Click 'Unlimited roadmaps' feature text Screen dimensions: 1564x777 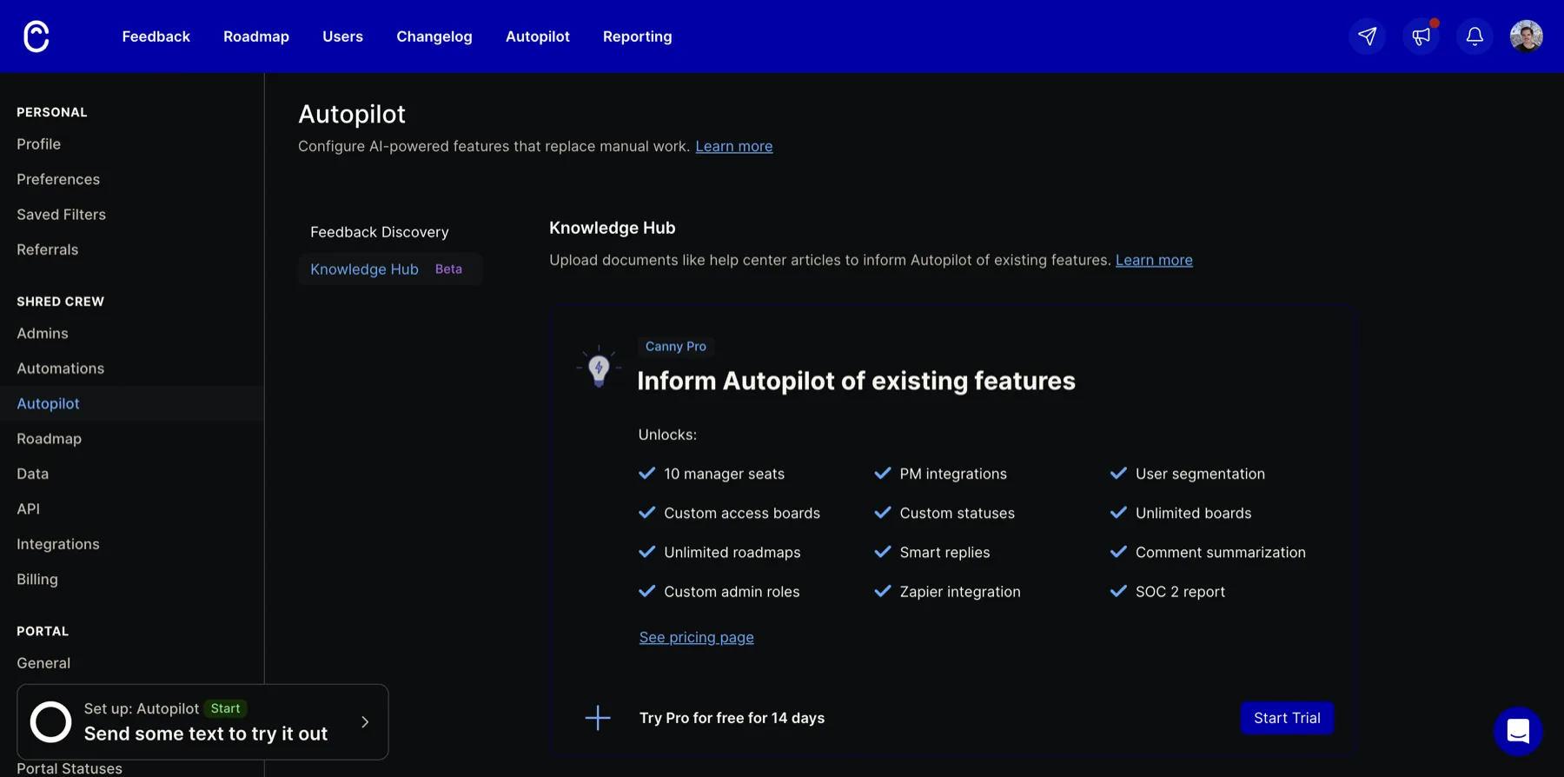(732, 552)
